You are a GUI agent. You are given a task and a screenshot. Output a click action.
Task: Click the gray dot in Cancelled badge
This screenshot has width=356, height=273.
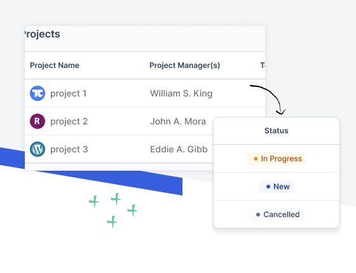click(258, 215)
